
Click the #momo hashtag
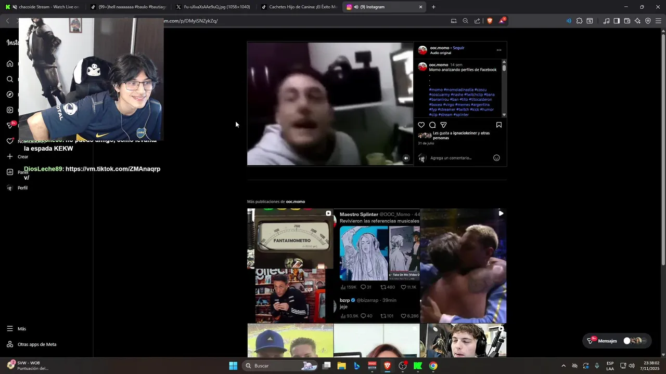point(436,90)
